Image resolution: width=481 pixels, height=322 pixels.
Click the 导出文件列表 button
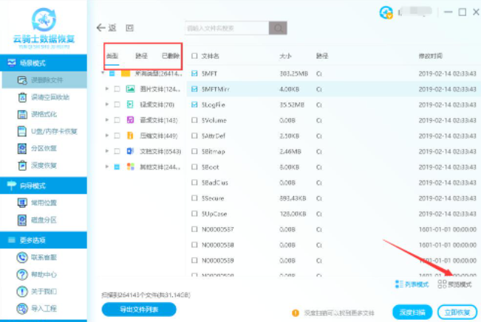(139, 309)
